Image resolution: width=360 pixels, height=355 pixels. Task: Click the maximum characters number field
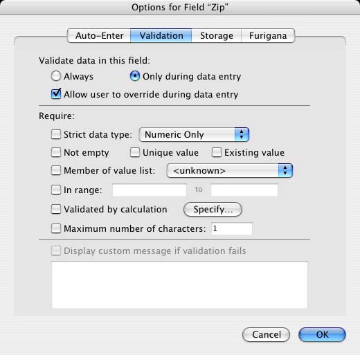(x=232, y=228)
